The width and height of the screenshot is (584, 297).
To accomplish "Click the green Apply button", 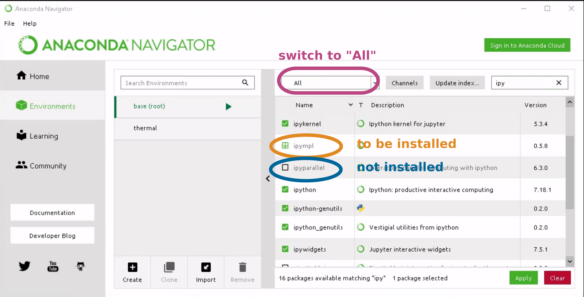I will click(x=523, y=278).
